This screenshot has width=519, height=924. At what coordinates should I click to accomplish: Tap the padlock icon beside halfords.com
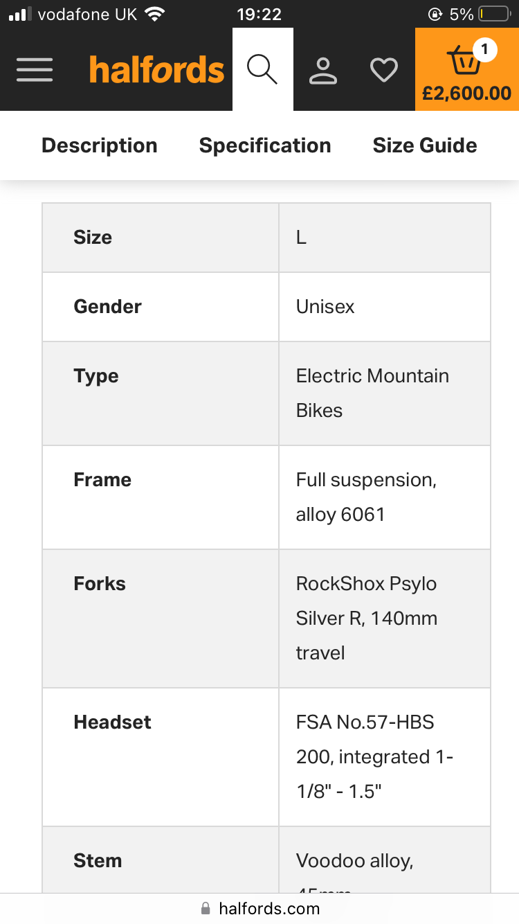tap(205, 908)
